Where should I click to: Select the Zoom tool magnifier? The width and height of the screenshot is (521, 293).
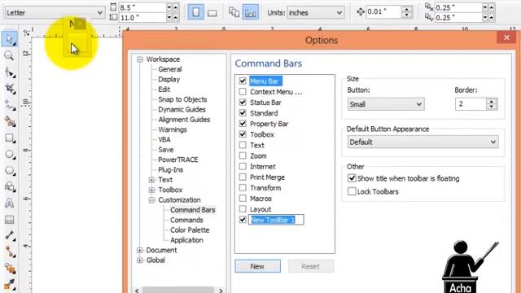point(9,55)
